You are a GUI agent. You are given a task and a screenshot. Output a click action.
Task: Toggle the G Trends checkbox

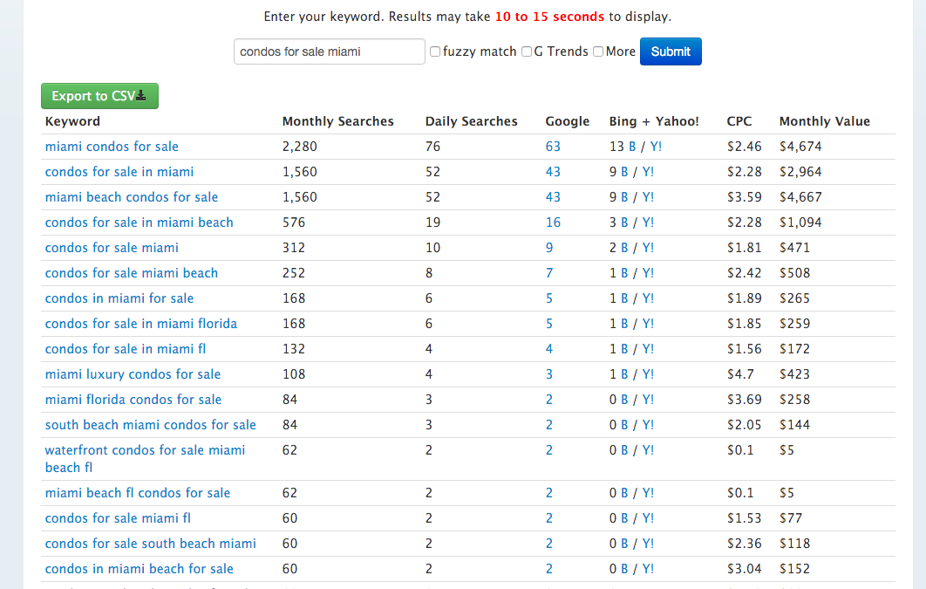click(x=527, y=51)
